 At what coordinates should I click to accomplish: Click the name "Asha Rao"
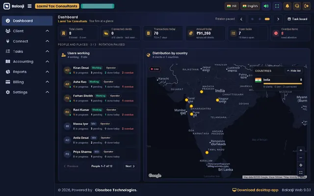pyautogui.click(x=79, y=82)
